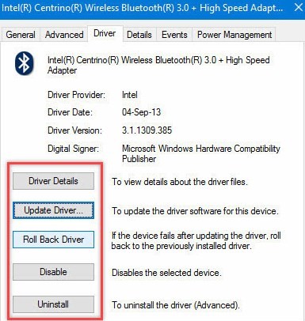Select the Driver Provider value Intel
The image size is (305, 321).
coord(130,95)
